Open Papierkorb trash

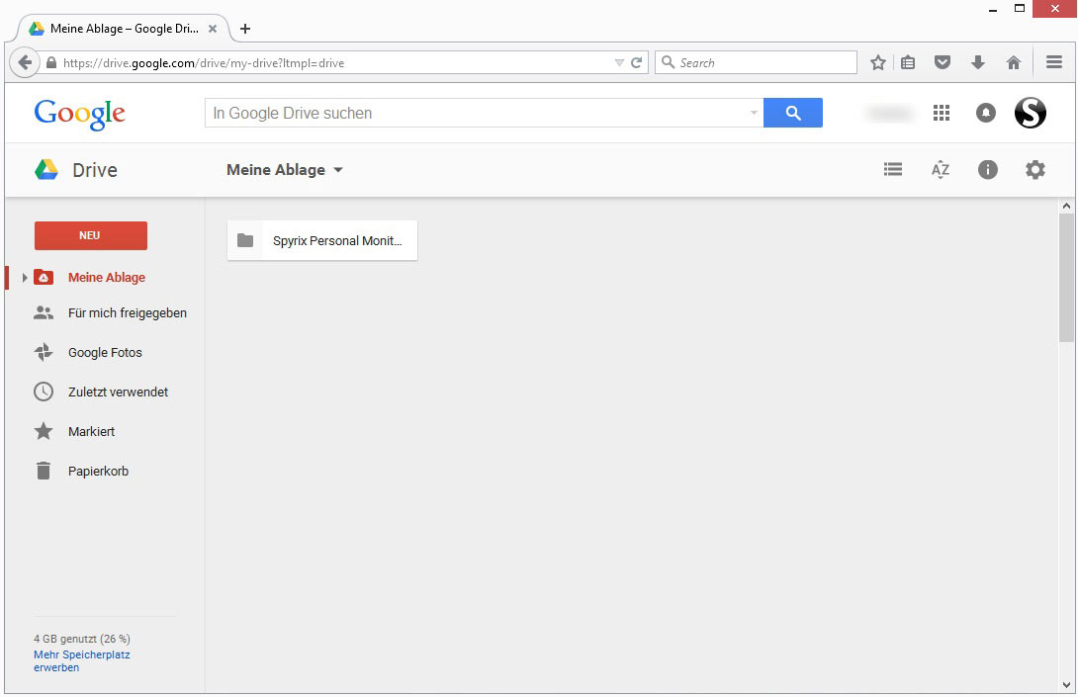(98, 471)
